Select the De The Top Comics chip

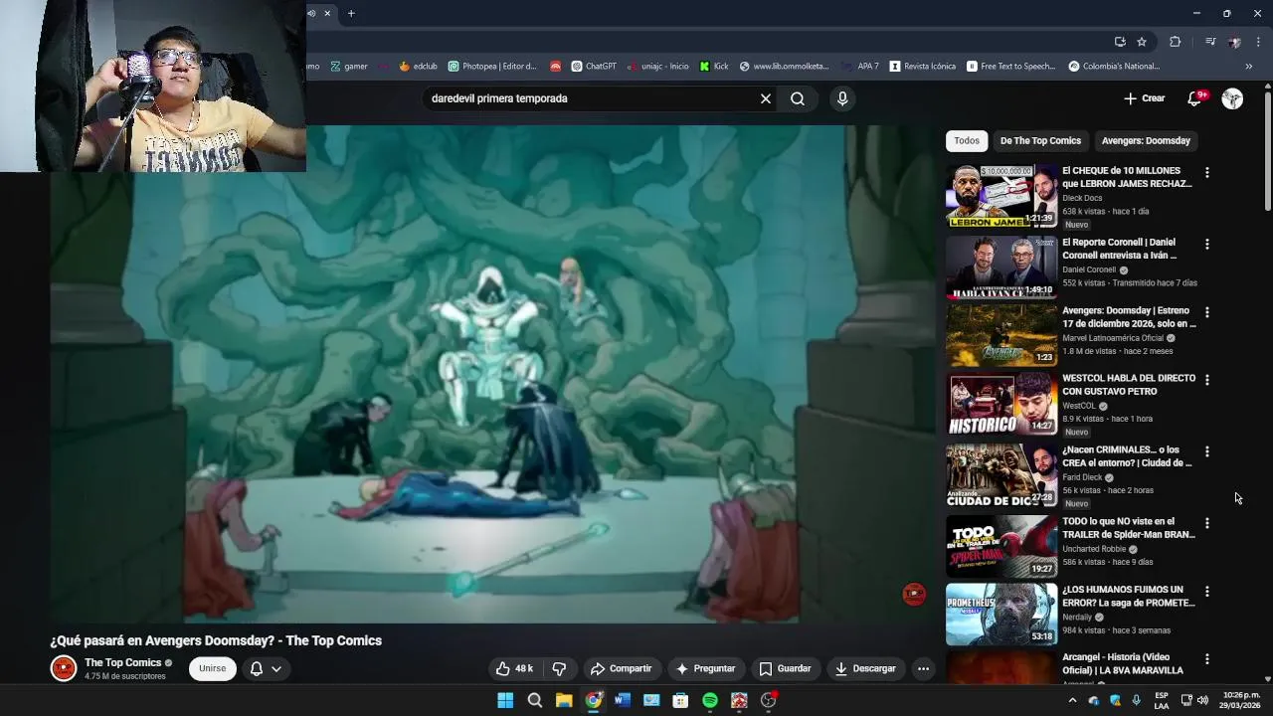[x=1040, y=141]
